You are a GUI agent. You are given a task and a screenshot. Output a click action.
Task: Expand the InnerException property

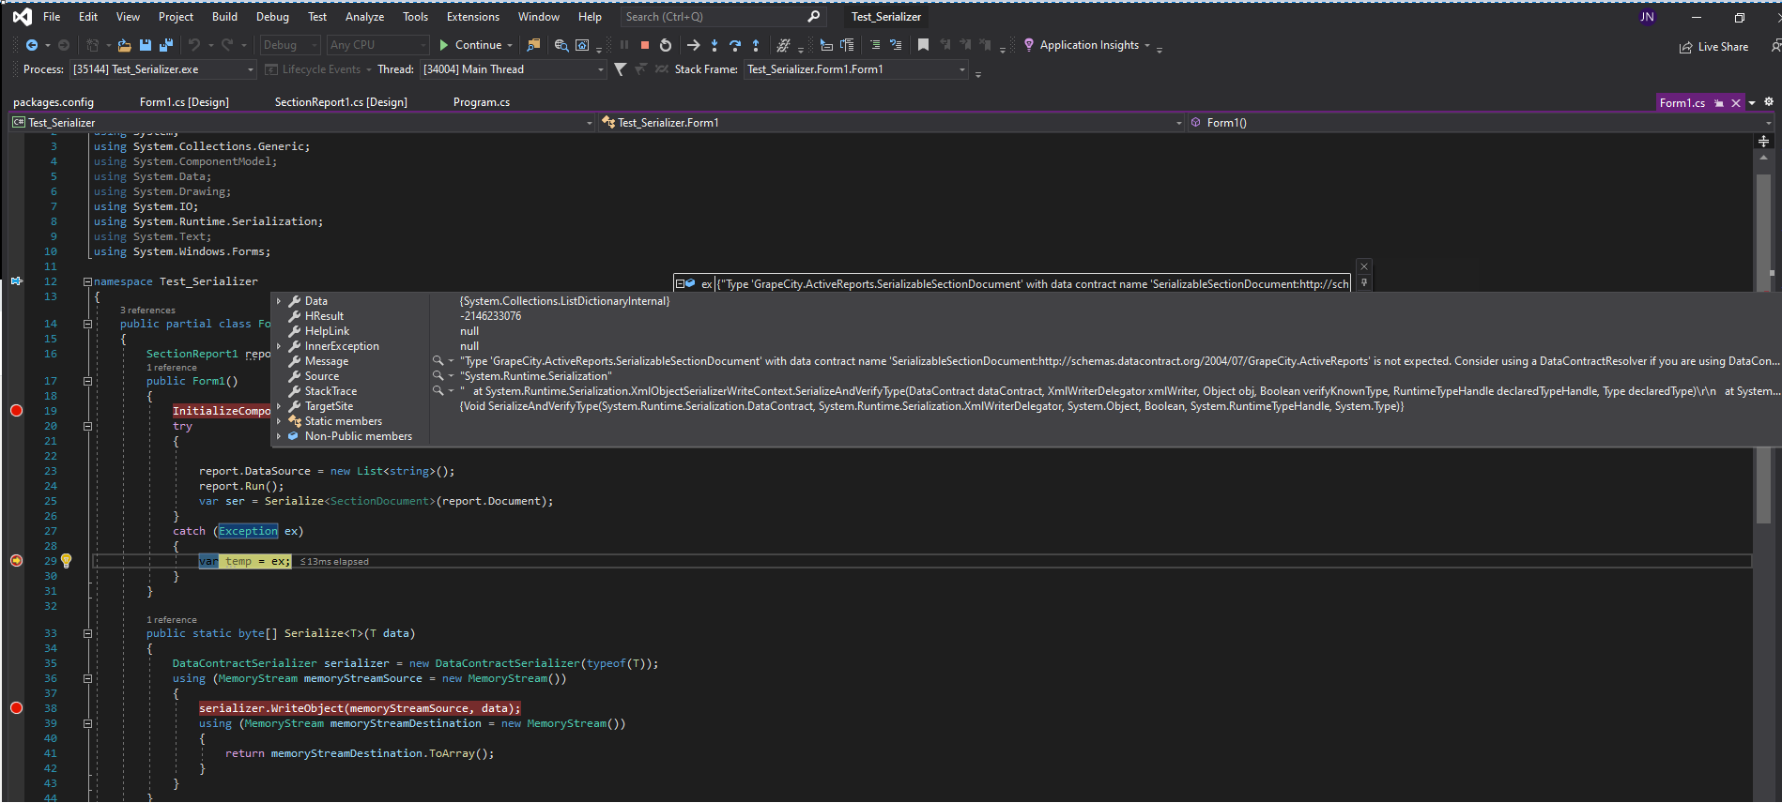point(279,346)
